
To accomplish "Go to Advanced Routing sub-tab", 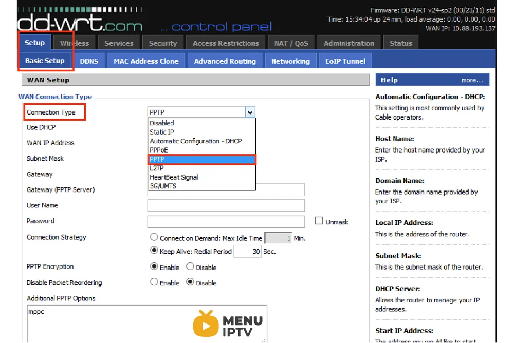I will 225,61.
